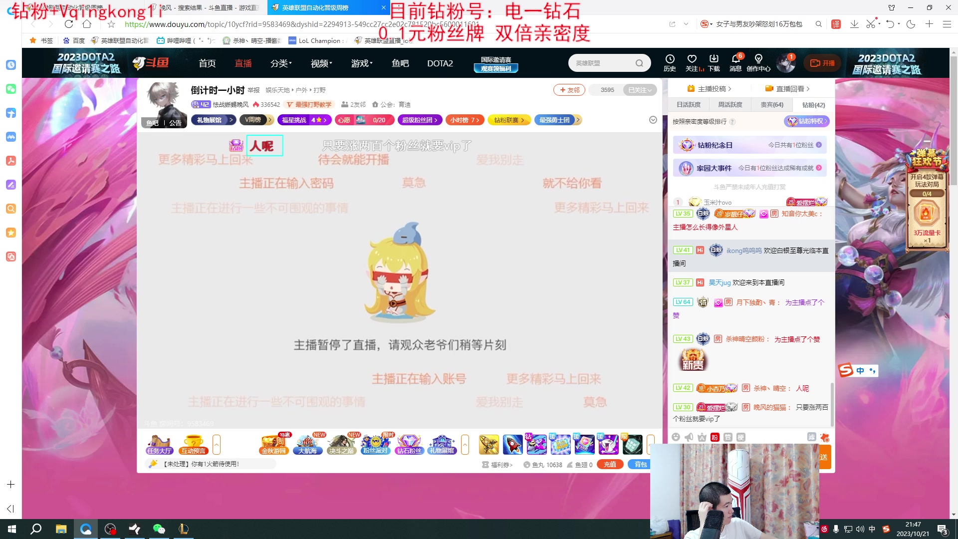Open the user avatar in site header

(785, 63)
